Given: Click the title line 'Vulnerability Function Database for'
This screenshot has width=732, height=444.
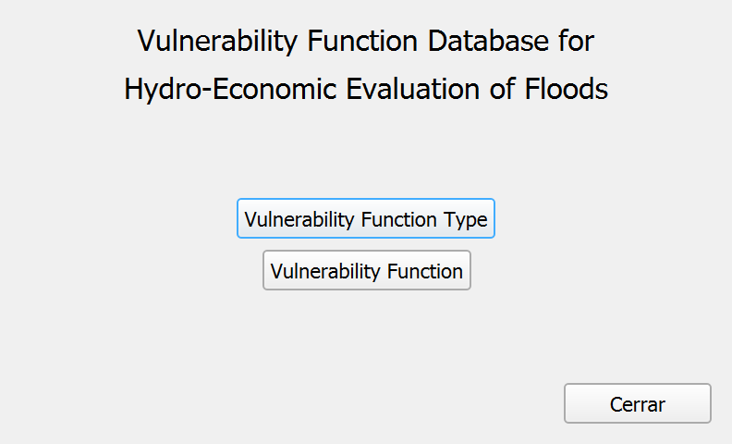Looking at the screenshot, I should click(365, 41).
